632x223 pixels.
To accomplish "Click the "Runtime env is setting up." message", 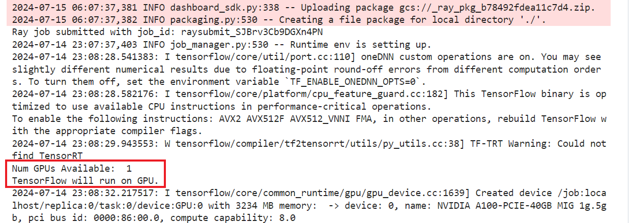I will [364, 44].
